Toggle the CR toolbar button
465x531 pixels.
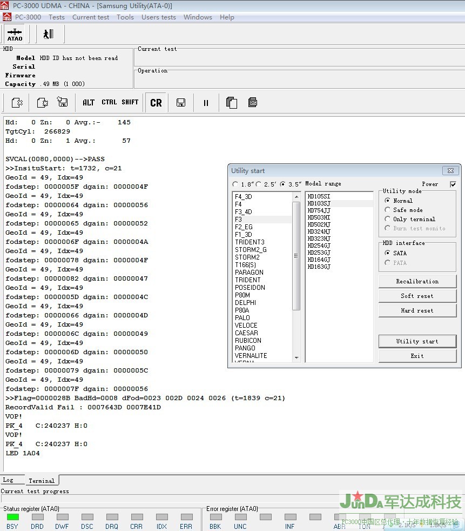[x=156, y=103]
